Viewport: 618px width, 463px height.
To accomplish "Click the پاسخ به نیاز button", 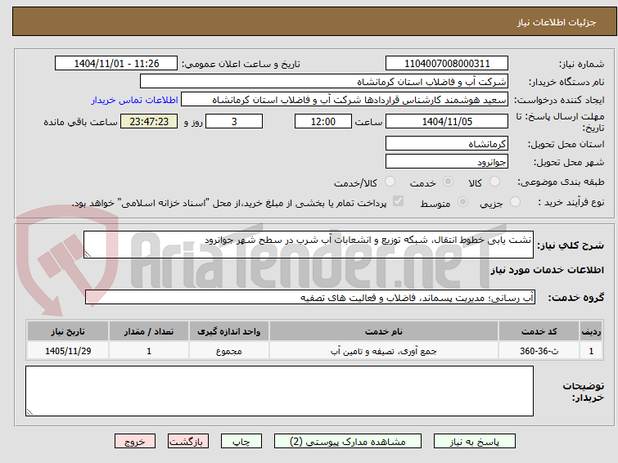I will click(x=475, y=442).
